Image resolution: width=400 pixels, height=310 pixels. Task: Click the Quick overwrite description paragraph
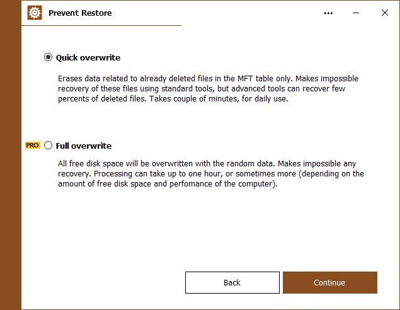[x=208, y=89]
